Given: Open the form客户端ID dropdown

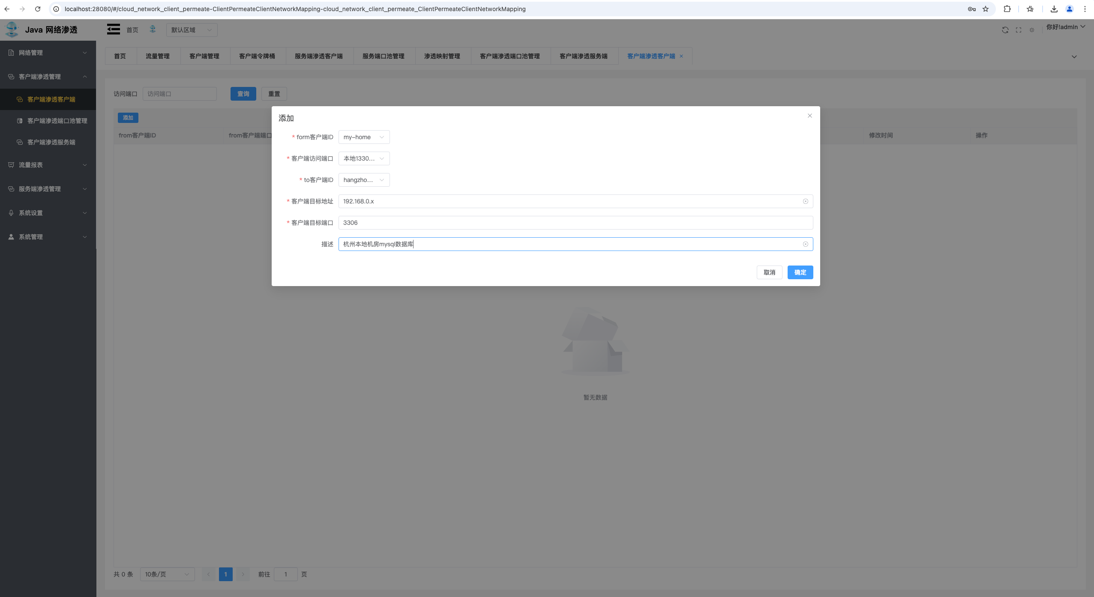Looking at the screenshot, I should pos(363,137).
